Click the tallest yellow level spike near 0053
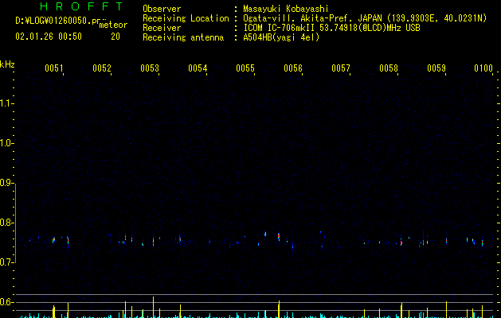The image size is (501, 318). 154,307
